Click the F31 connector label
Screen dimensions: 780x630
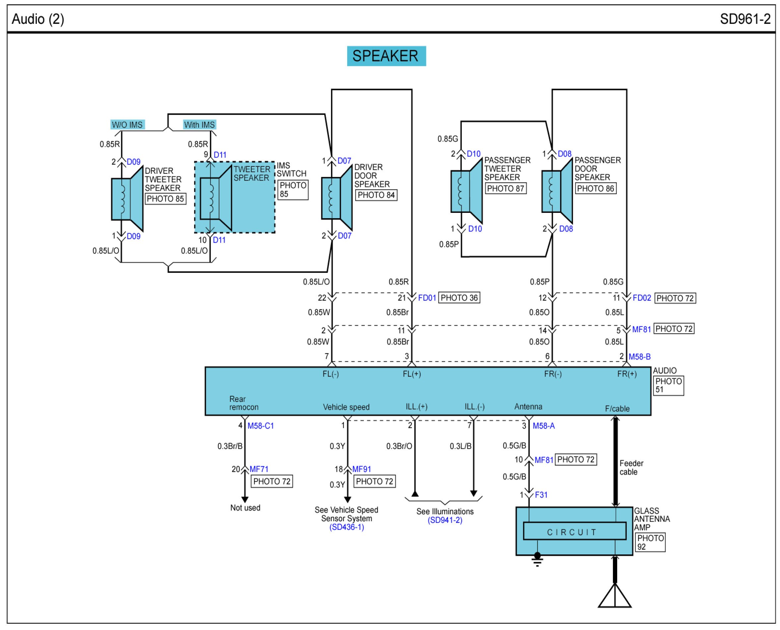pyautogui.click(x=541, y=495)
